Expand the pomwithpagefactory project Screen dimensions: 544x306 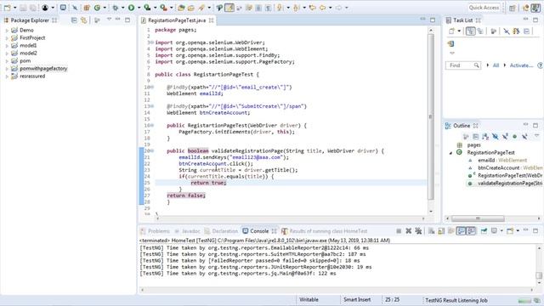coord(7,69)
